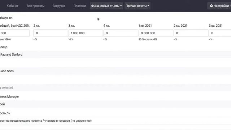Focus the 3 кв. 2021 amount field
The image size is (231, 130).
tap(220, 33)
